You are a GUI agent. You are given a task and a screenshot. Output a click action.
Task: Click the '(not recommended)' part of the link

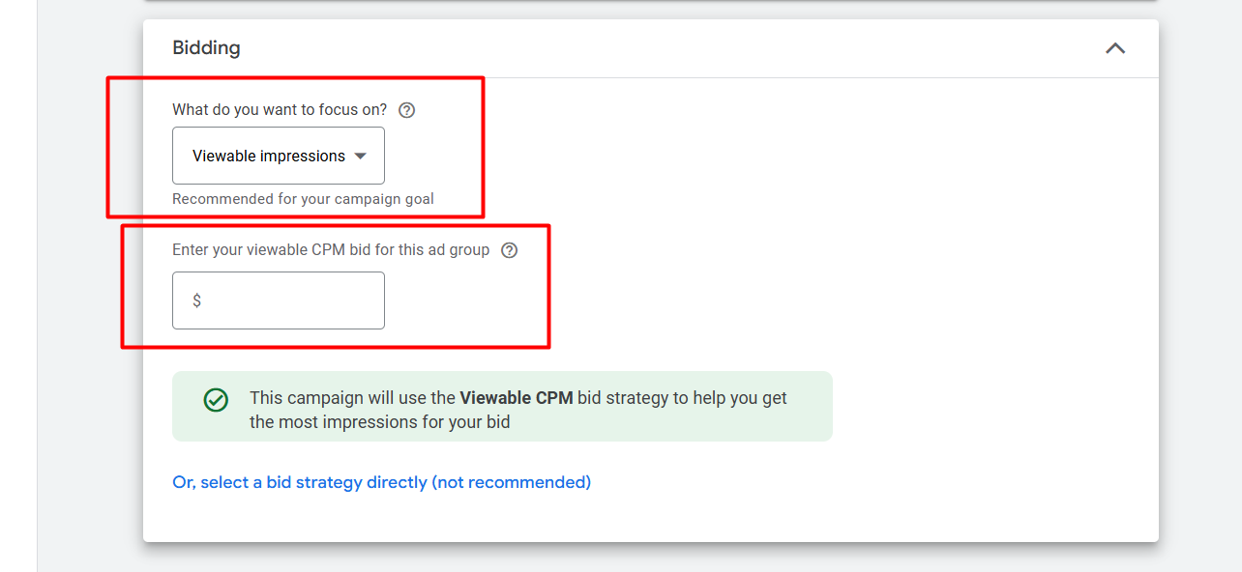tap(511, 482)
